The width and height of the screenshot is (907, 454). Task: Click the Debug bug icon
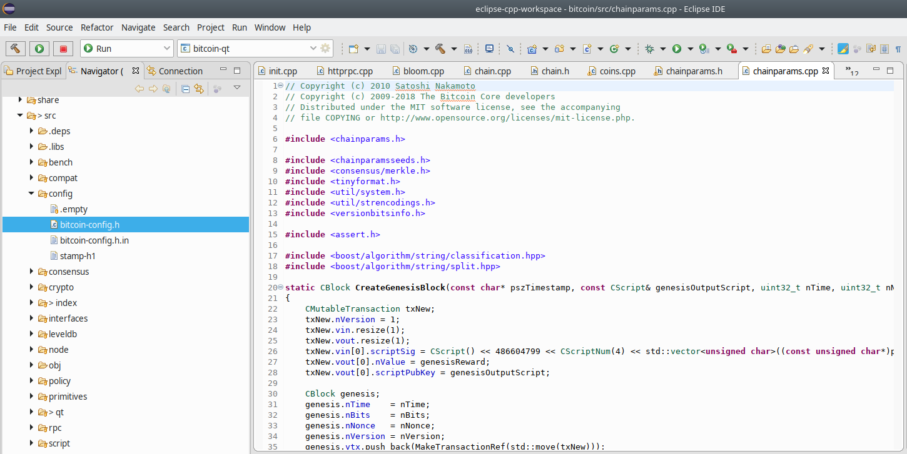[x=650, y=48]
